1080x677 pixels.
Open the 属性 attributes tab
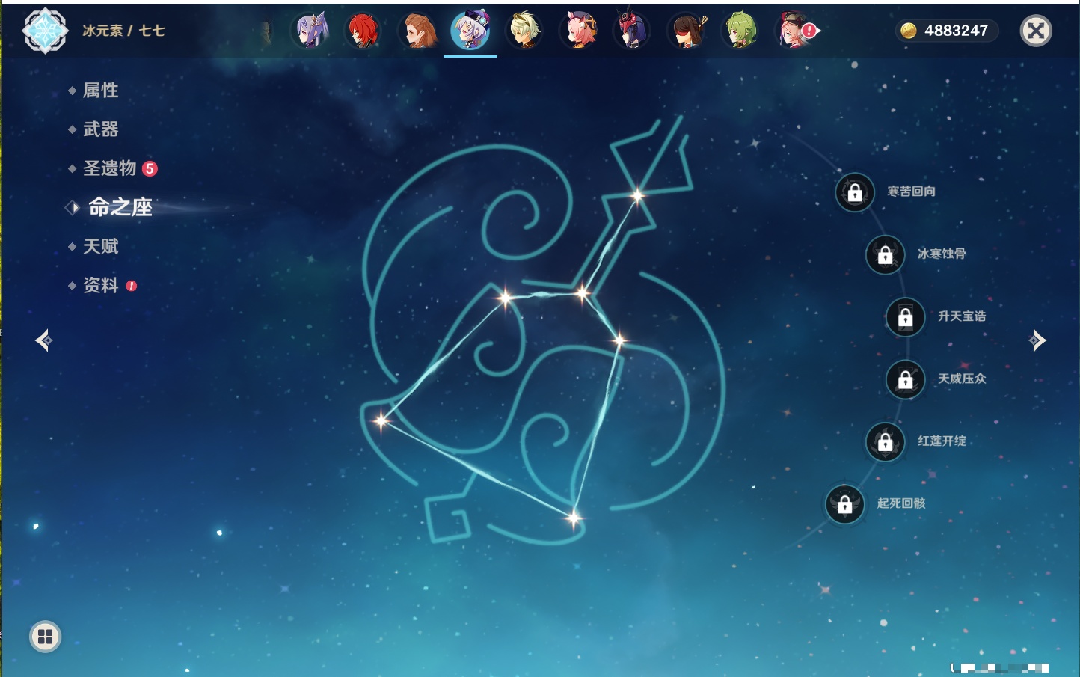point(100,91)
